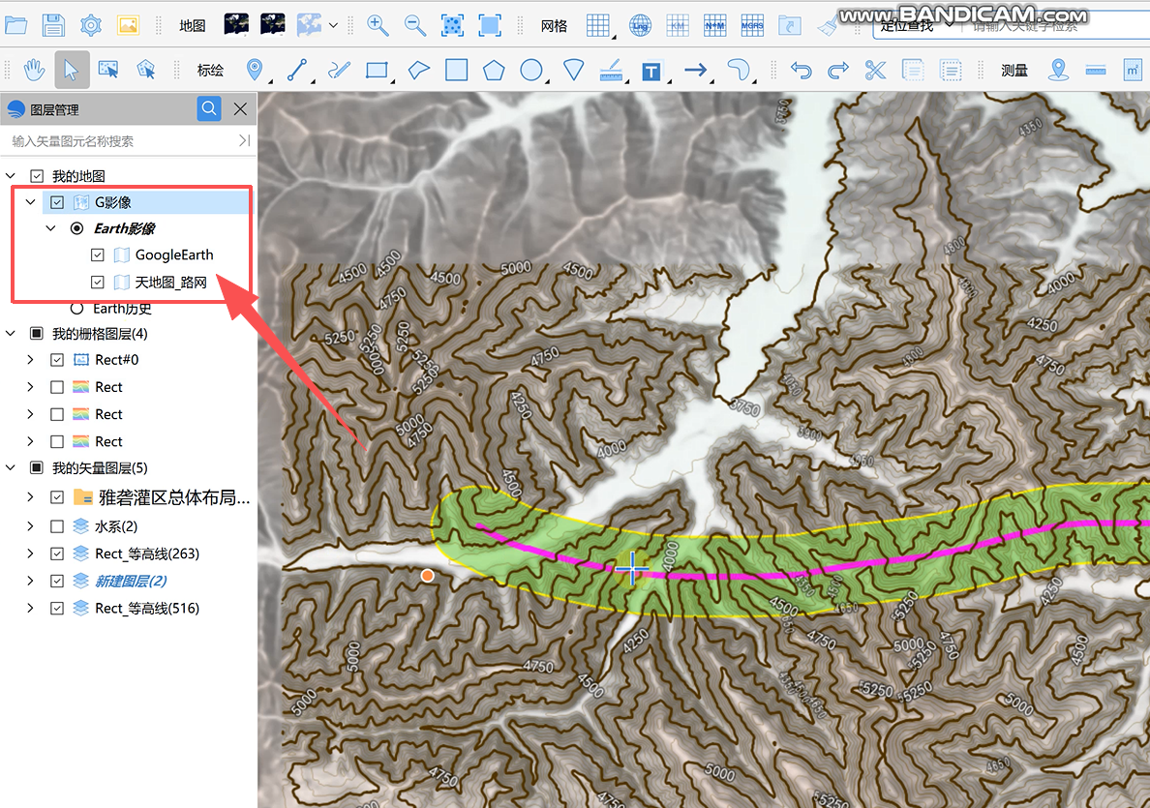Select the polygon selection tool

point(146,71)
